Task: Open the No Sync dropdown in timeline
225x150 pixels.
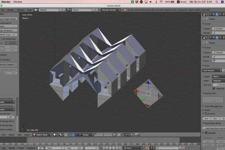Action: click(133, 148)
